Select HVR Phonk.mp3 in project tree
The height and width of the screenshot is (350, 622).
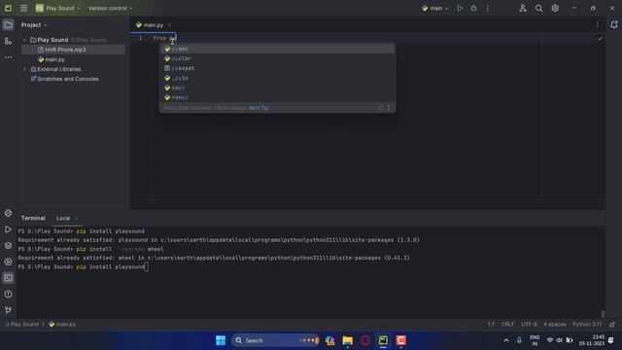click(73, 50)
